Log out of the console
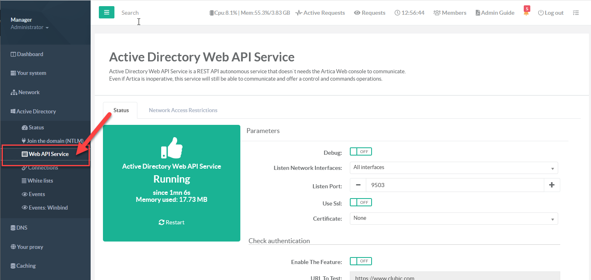Image resolution: width=591 pixels, height=280 pixels. (550, 13)
